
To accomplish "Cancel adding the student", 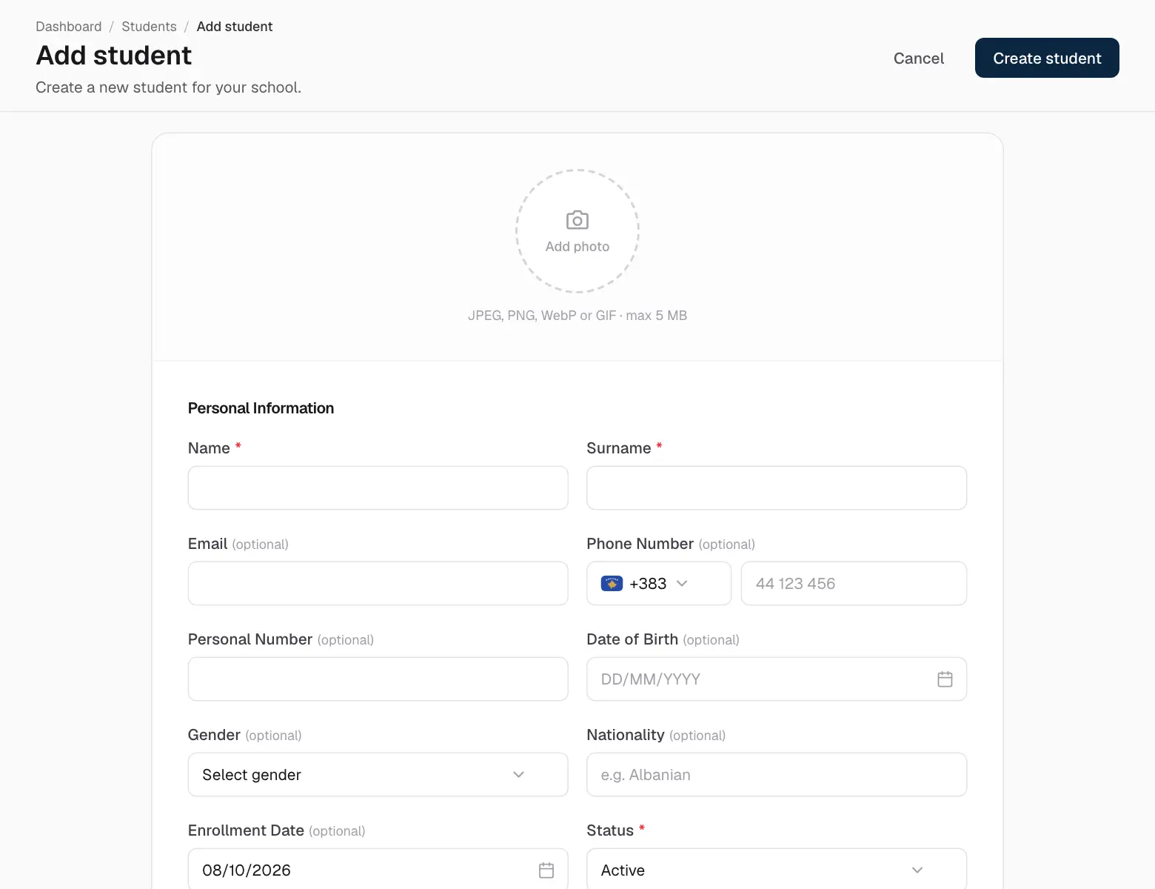I will tap(919, 59).
